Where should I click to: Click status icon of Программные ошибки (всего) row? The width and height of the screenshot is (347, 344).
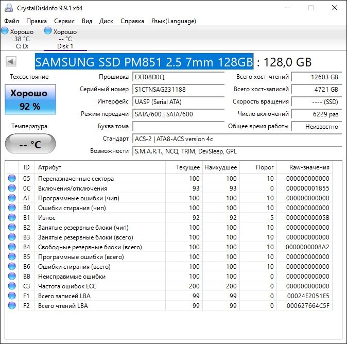click(12, 256)
